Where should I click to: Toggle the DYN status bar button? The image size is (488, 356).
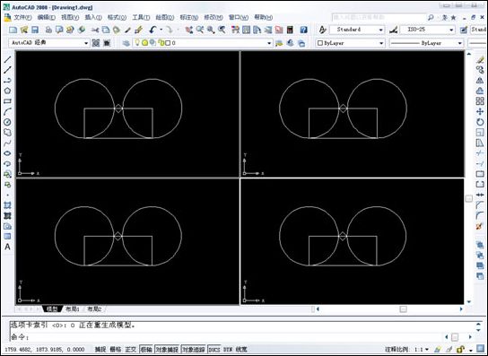coord(228,349)
